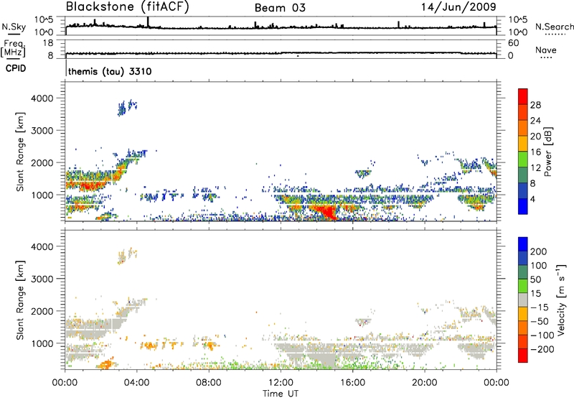Image resolution: width=574 pixels, height=398 pixels.
Task: Click the "50" label on velocity colorbar
Action: coord(535,279)
